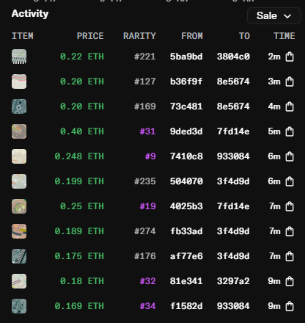Open the item thumbnail priced 0.175 ETH
Screen dimensions: 305x323
19,256
